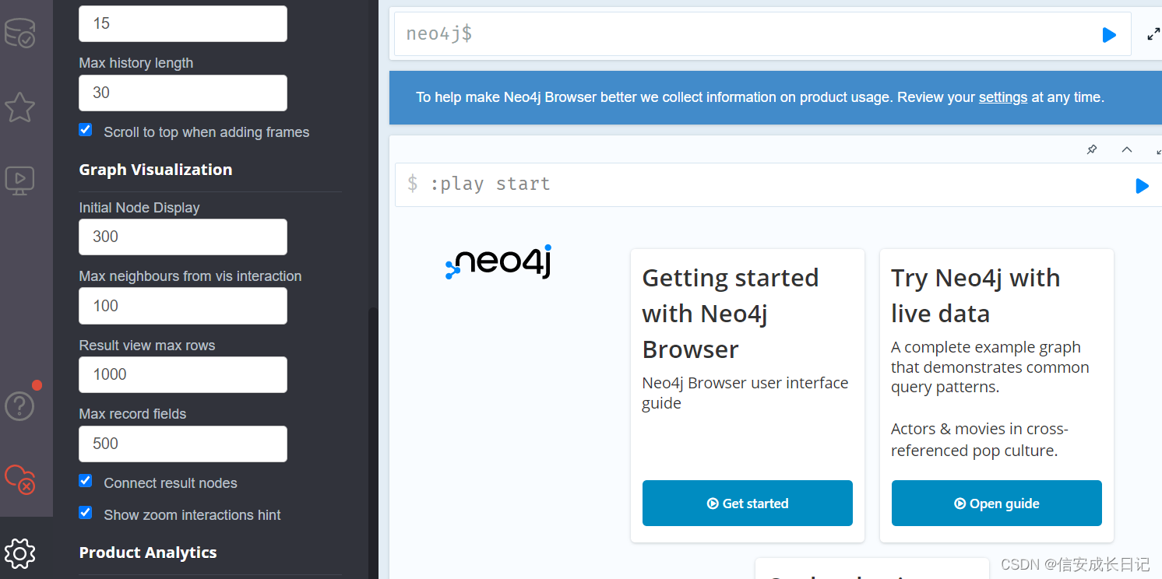Click the cloud sync disconnected icon
This screenshot has width=1162, height=579.
click(x=19, y=481)
